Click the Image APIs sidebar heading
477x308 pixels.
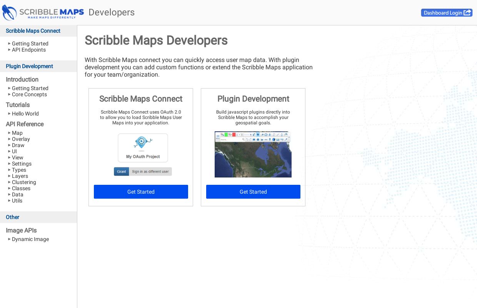click(21, 230)
